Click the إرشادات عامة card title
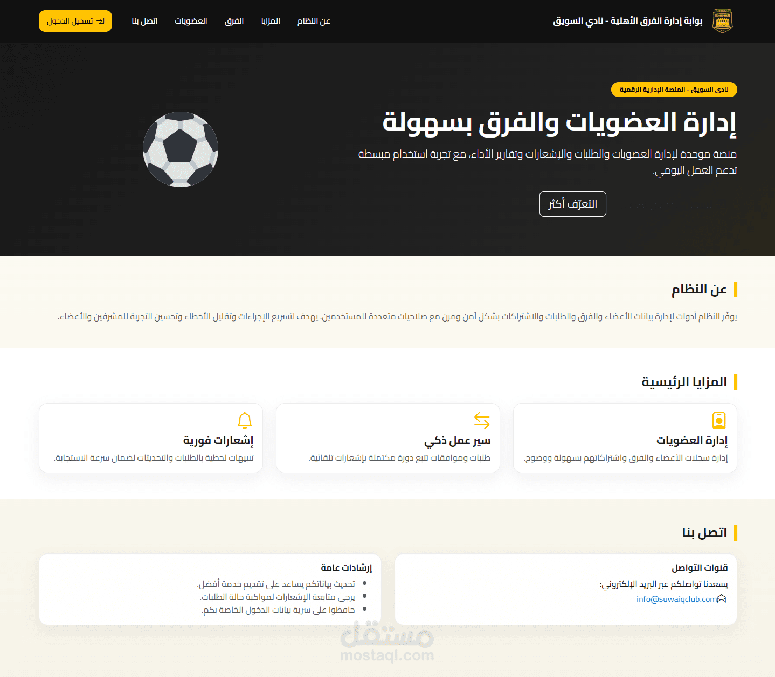This screenshot has width=775, height=677. pyautogui.click(x=347, y=568)
